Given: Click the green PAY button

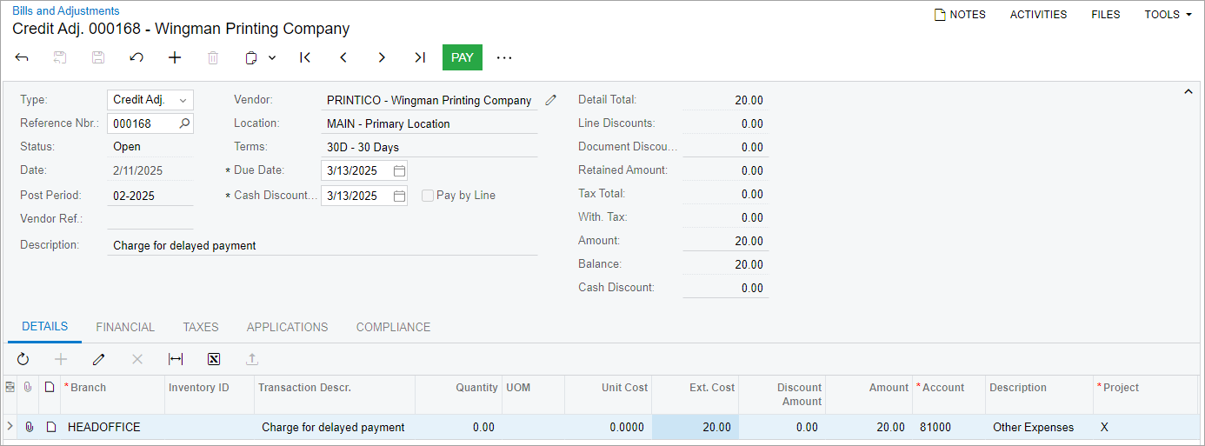Looking at the screenshot, I should 463,57.
